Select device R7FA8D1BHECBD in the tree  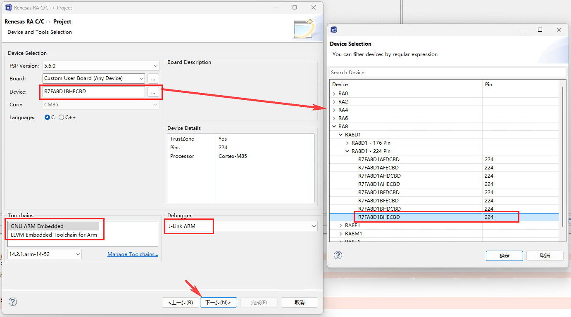coord(379,217)
